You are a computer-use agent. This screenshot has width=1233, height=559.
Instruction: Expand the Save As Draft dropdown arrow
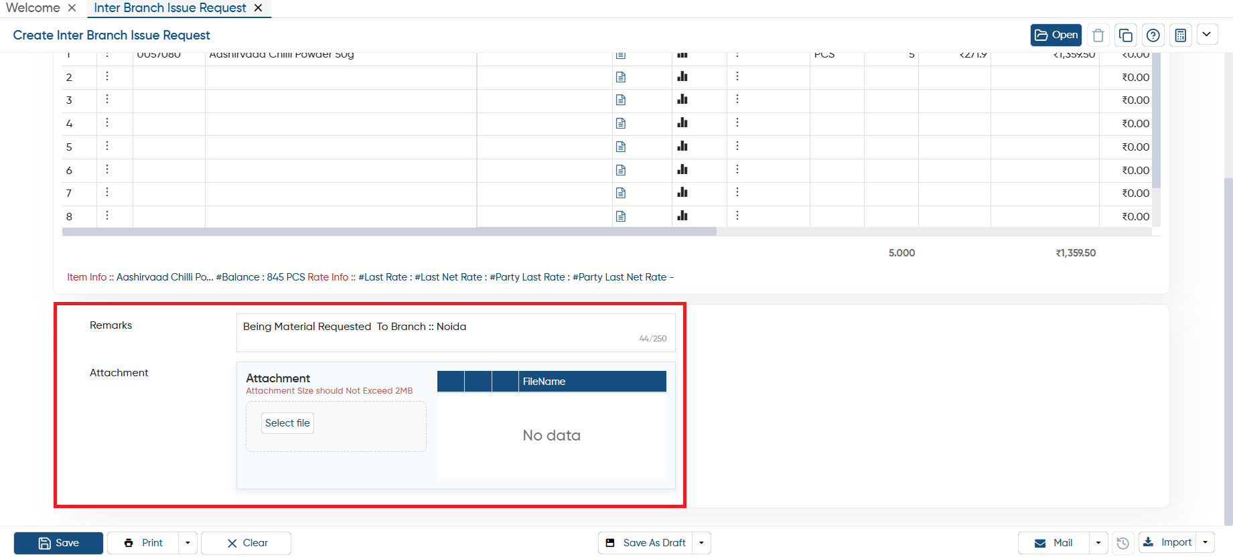[x=701, y=543]
